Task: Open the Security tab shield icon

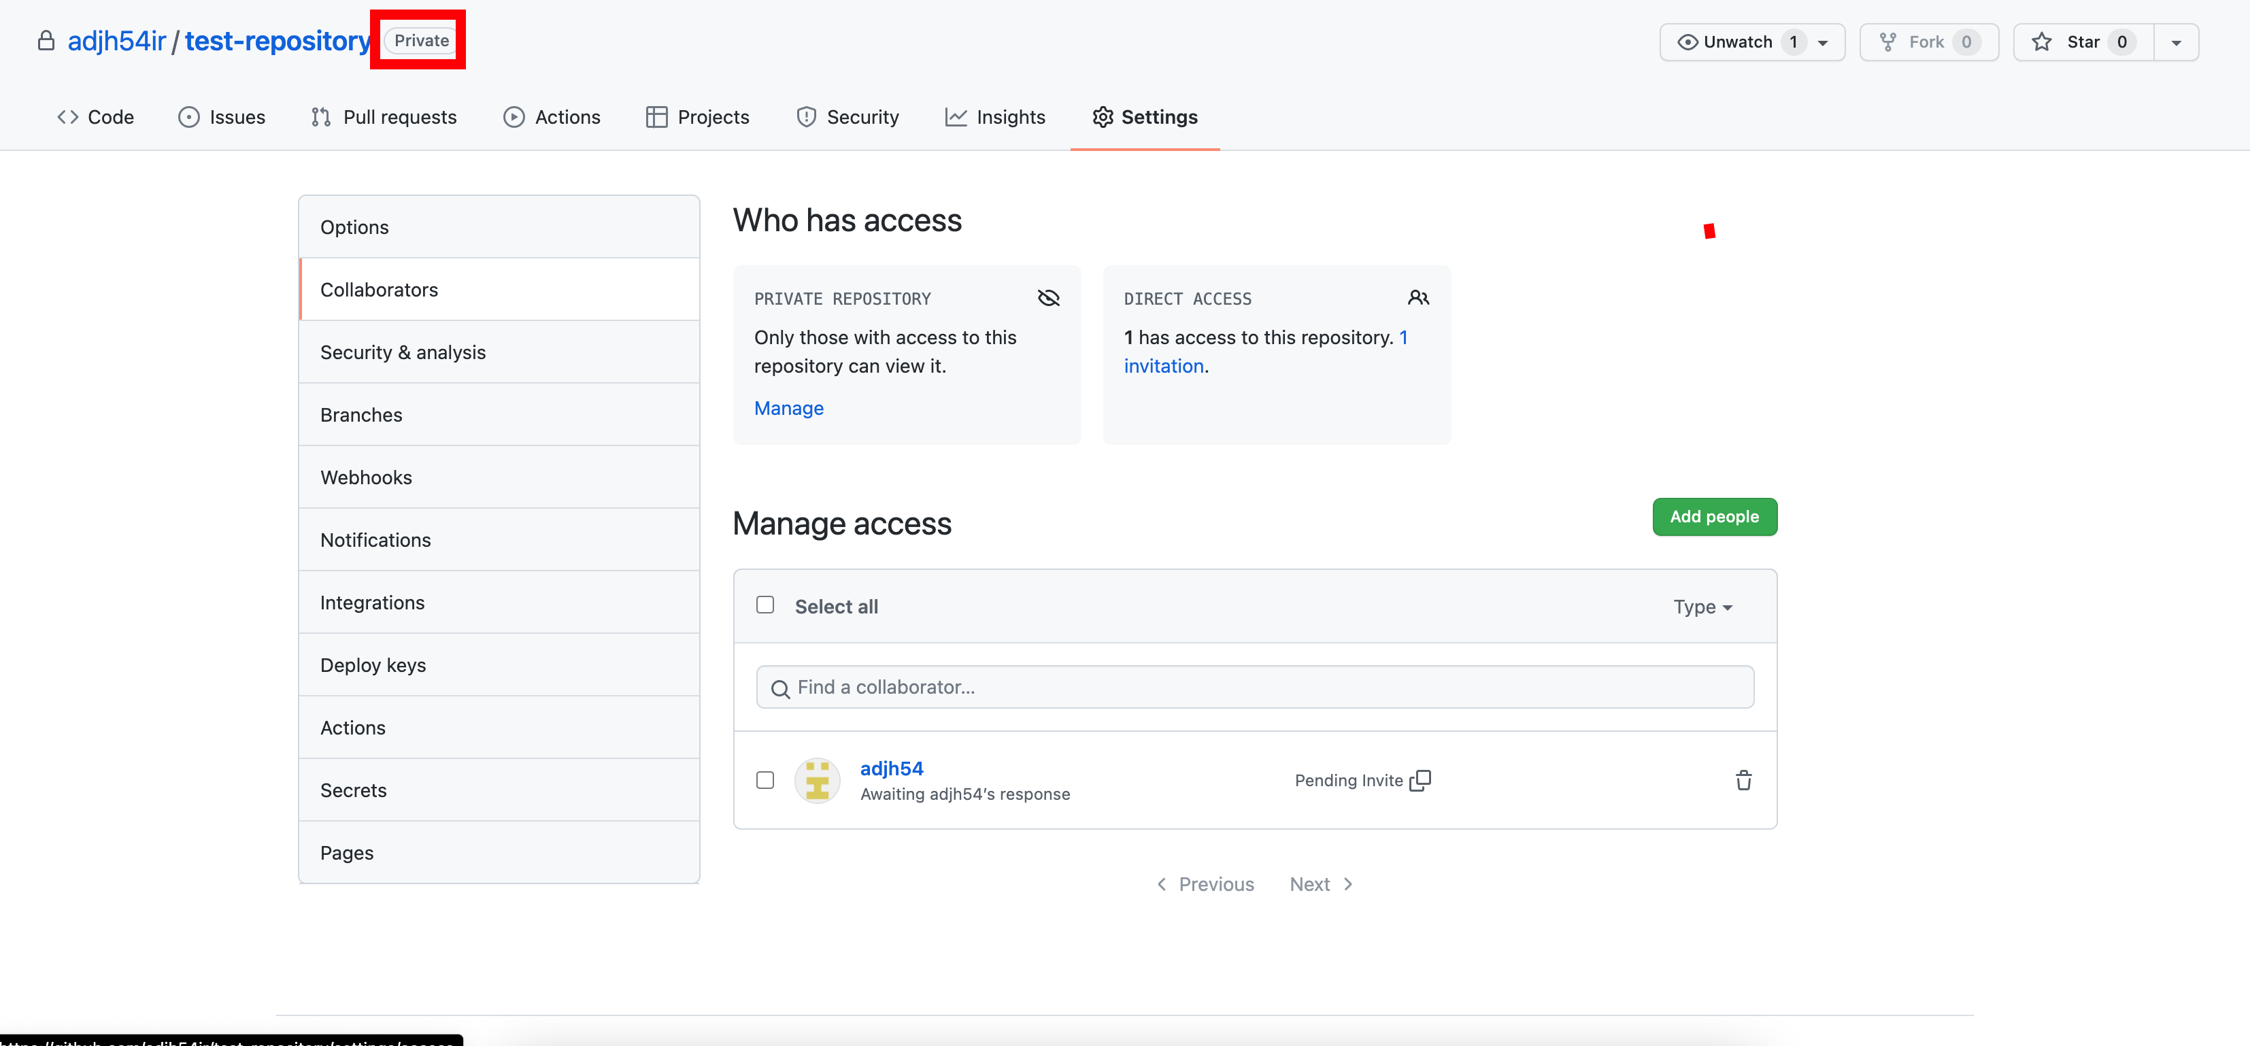Action: pyautogui.click(x=805, y=117)
